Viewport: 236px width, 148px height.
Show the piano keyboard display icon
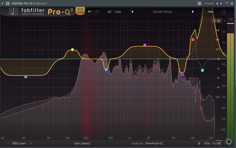pyautogui.click(x=3, y=138)
